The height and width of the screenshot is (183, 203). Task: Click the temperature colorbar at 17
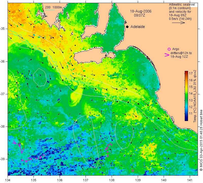click(186, 73)
